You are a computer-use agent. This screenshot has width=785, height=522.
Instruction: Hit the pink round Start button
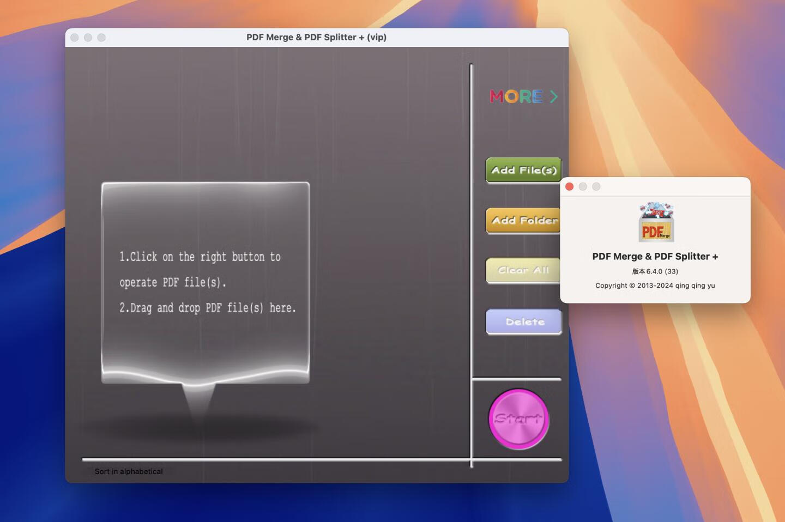tap(518, 419)
